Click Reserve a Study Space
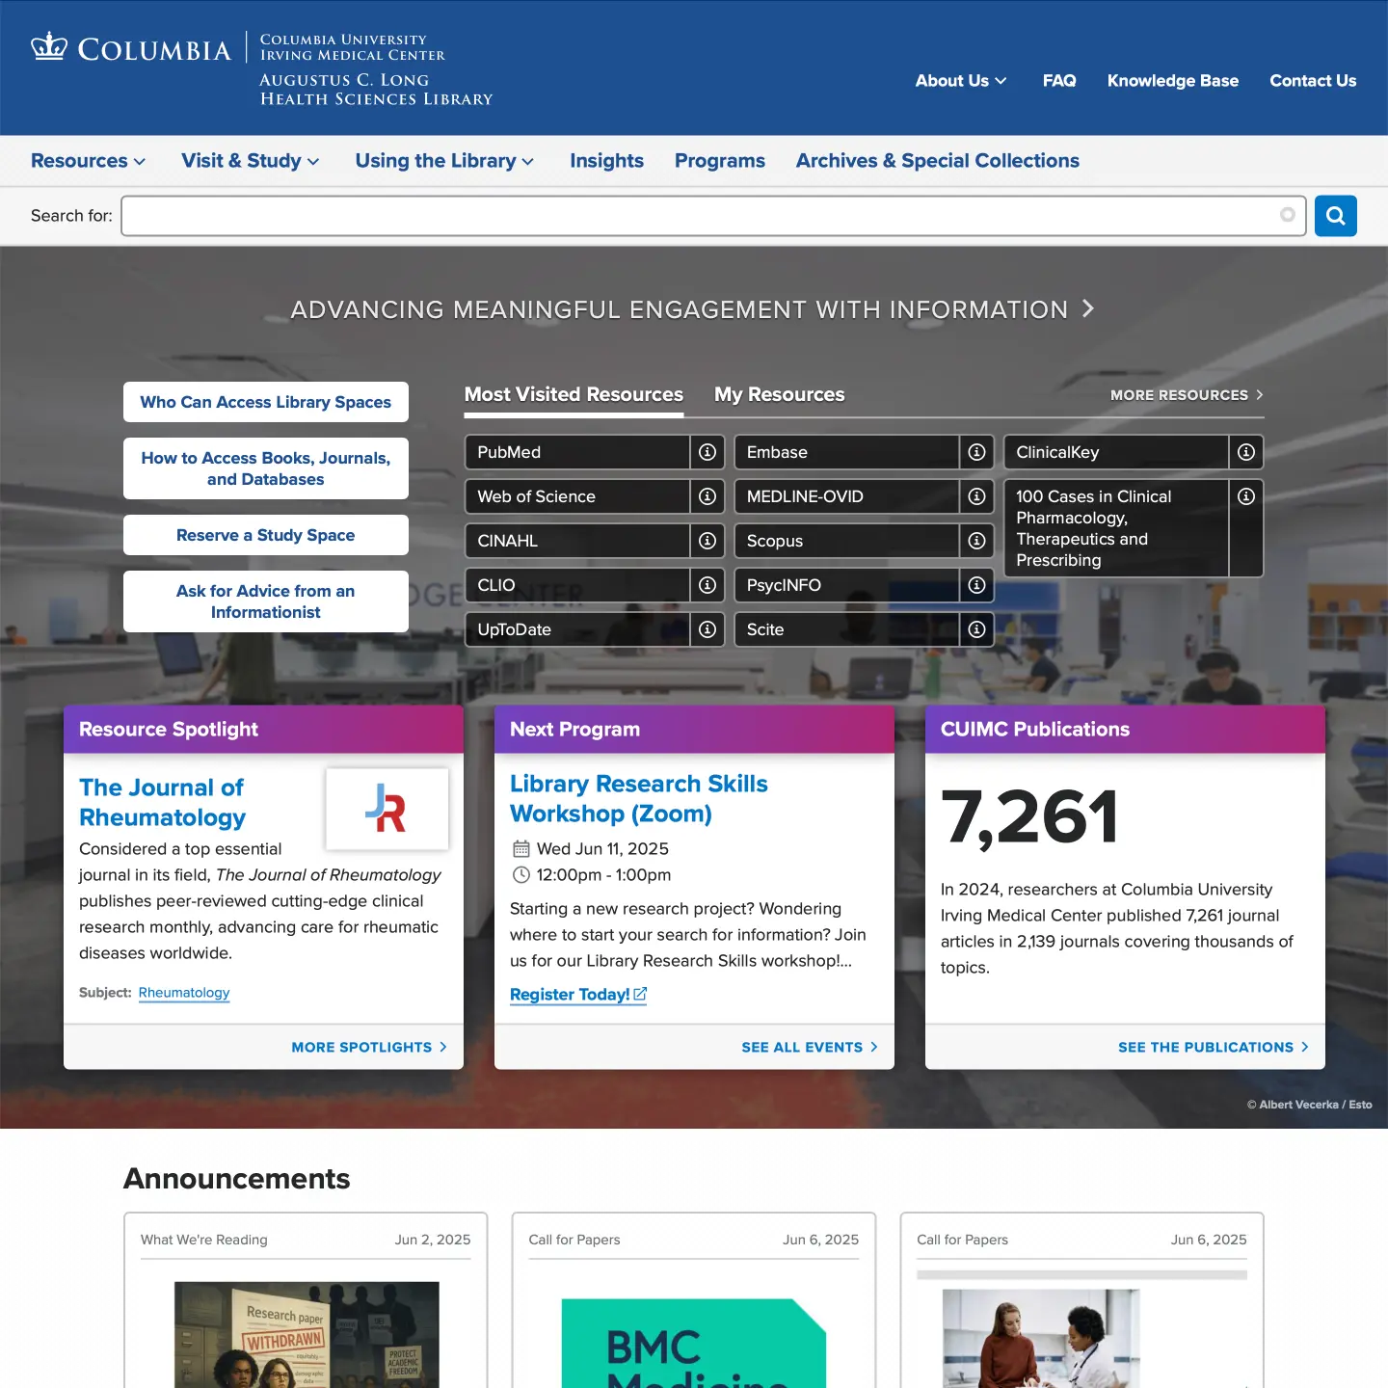Image resolution: width=1388 pixels, height=1388 pixels. tap(266, 535)
